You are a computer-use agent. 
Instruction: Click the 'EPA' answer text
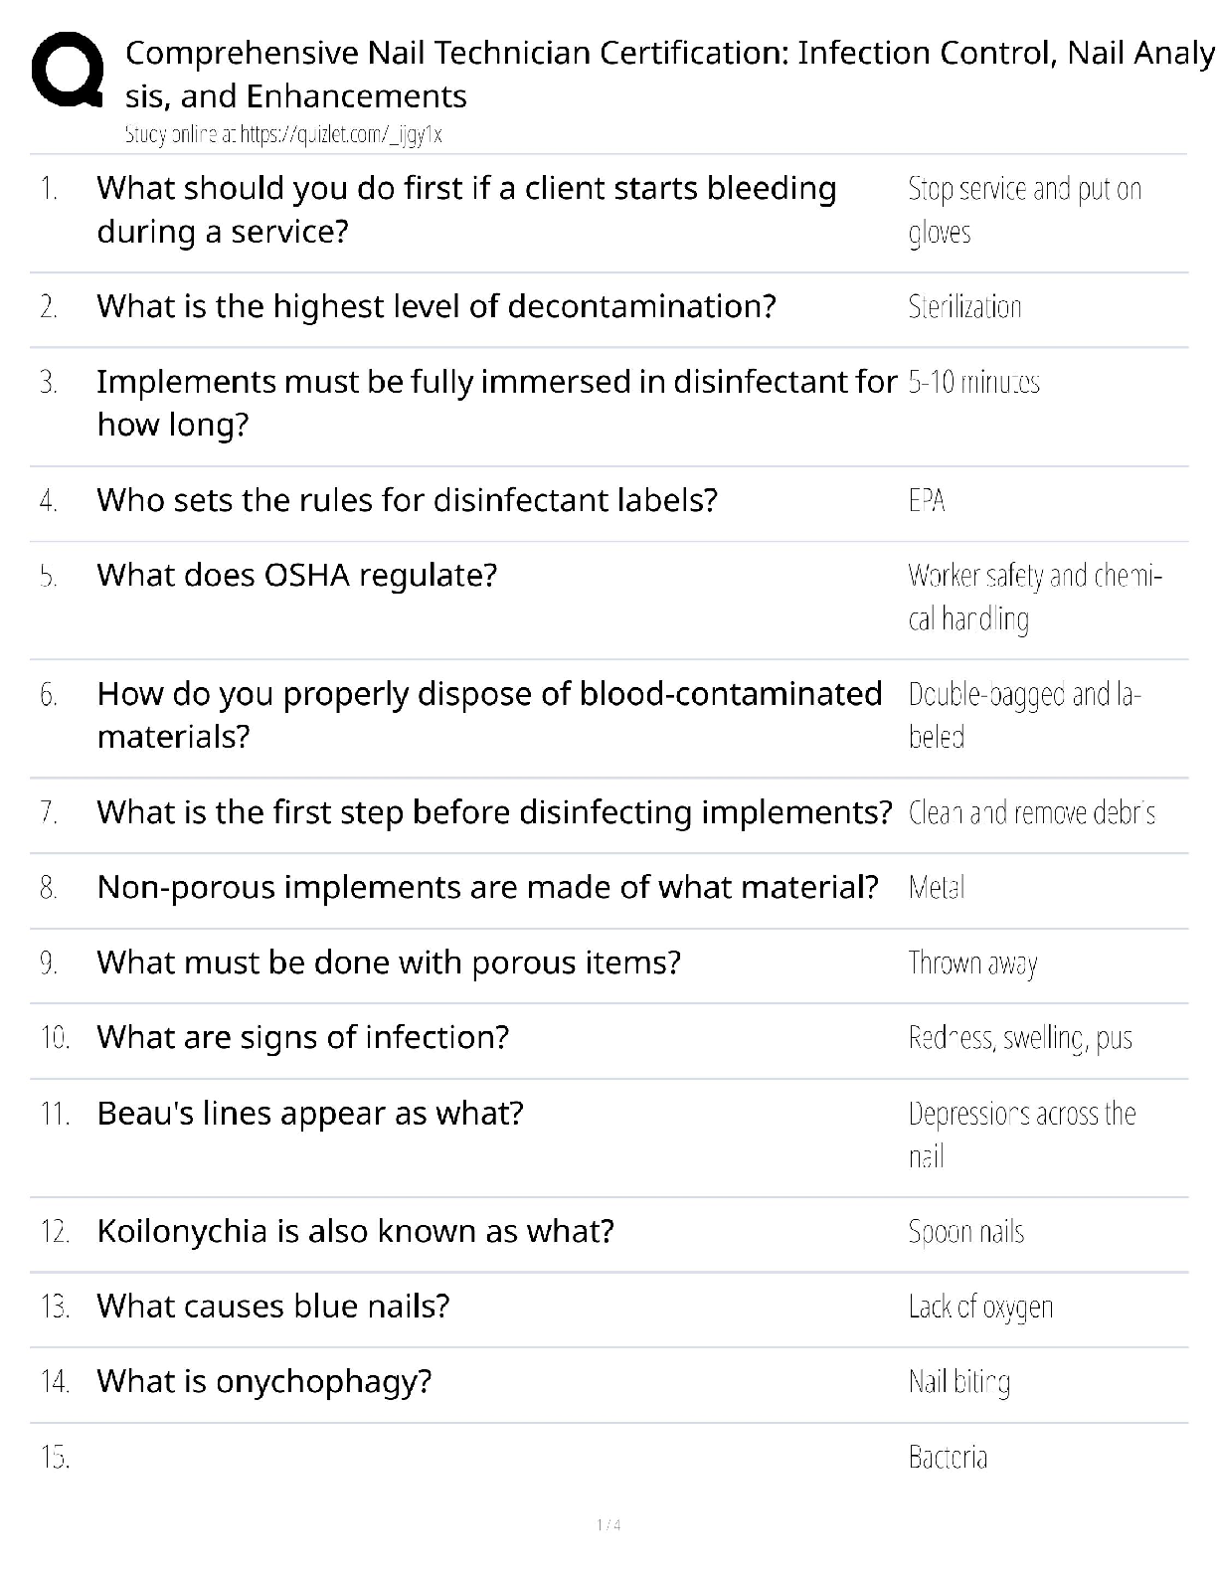pyautogui.click(x=926, y=500)
